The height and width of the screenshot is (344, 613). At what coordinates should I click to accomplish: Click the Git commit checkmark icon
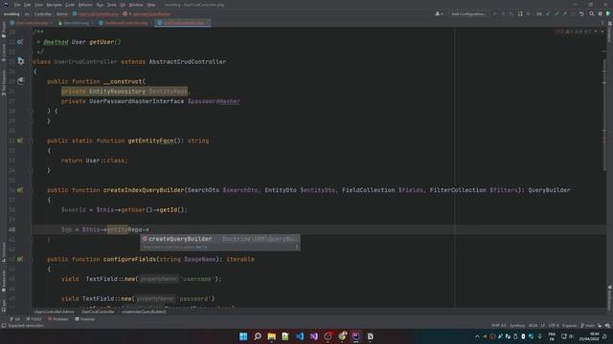point(556,13)
